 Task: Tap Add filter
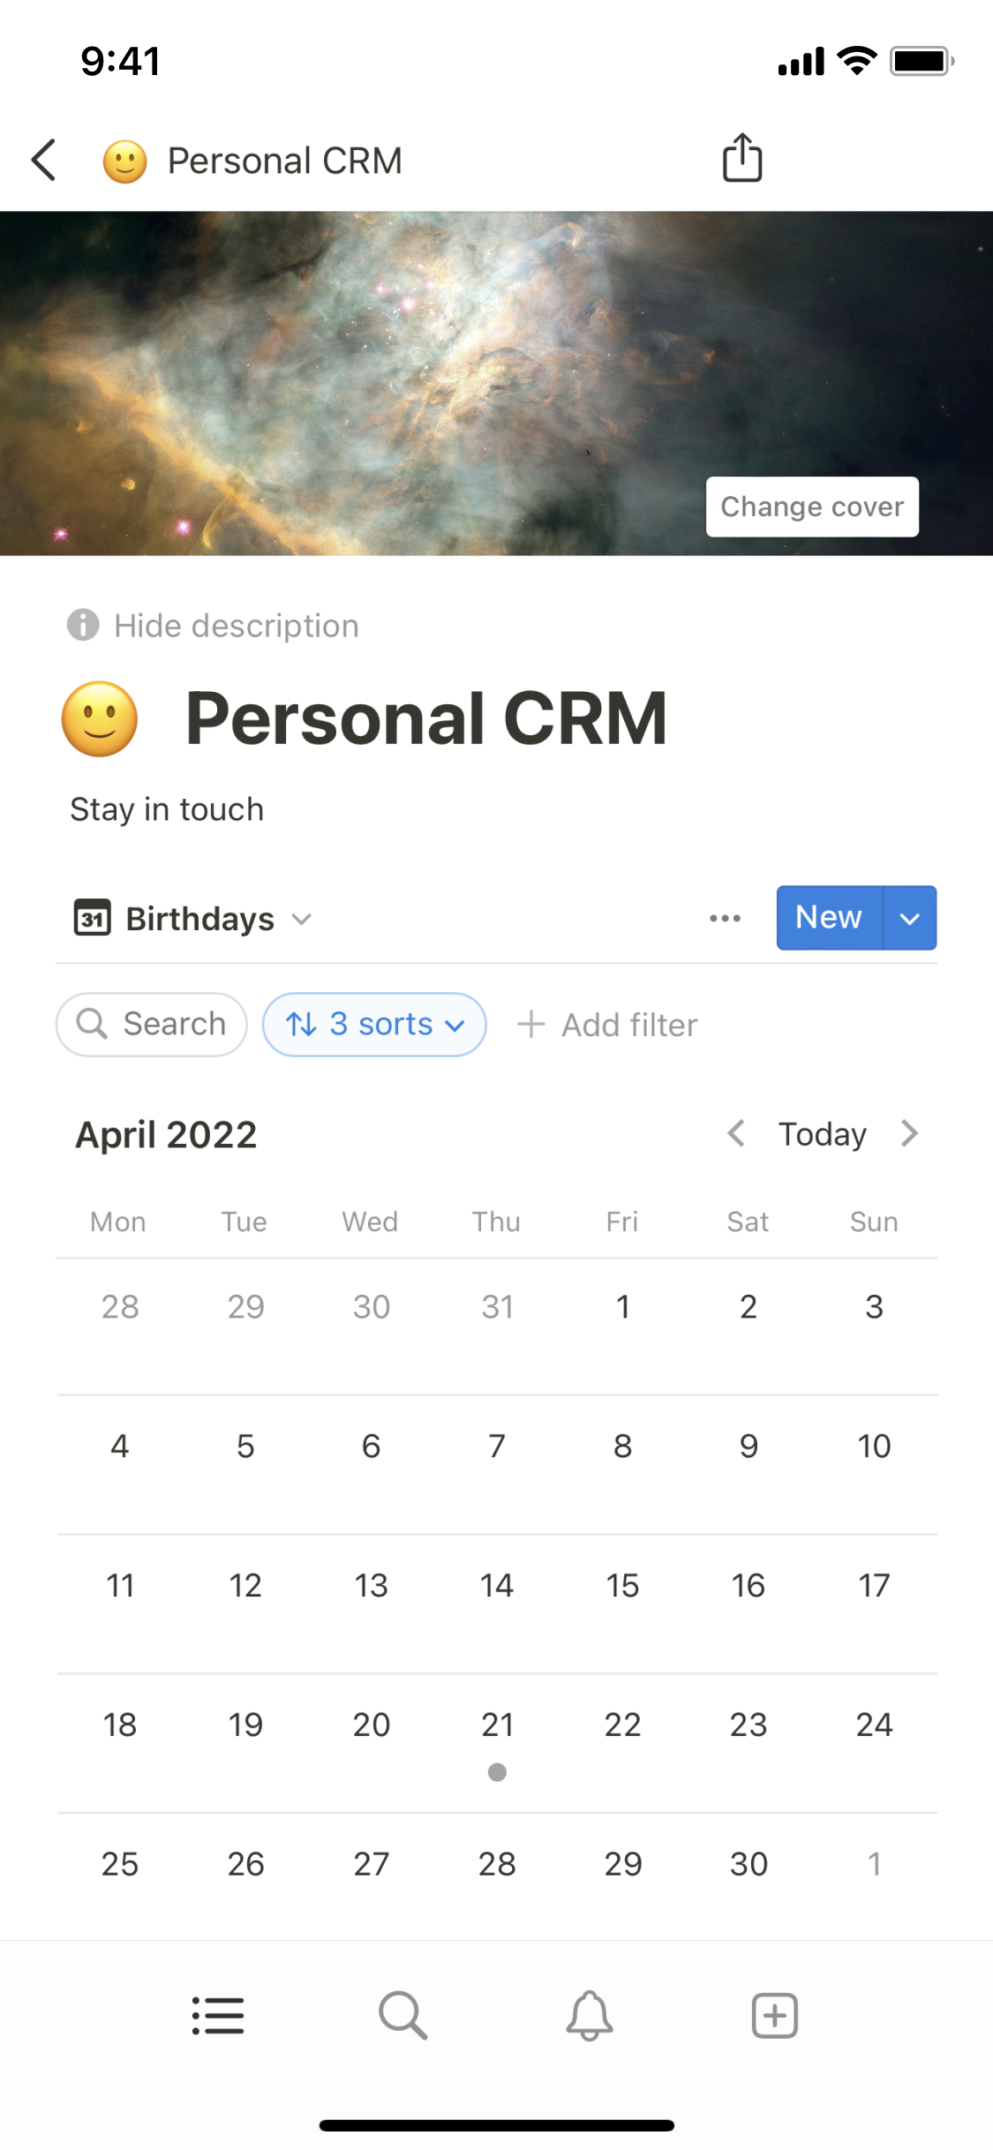[x=608, y=1025]
